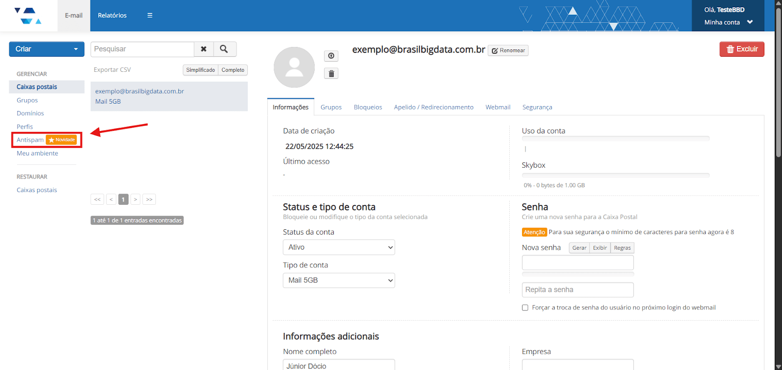Switch the export format to Simplificado

(200, 70)
